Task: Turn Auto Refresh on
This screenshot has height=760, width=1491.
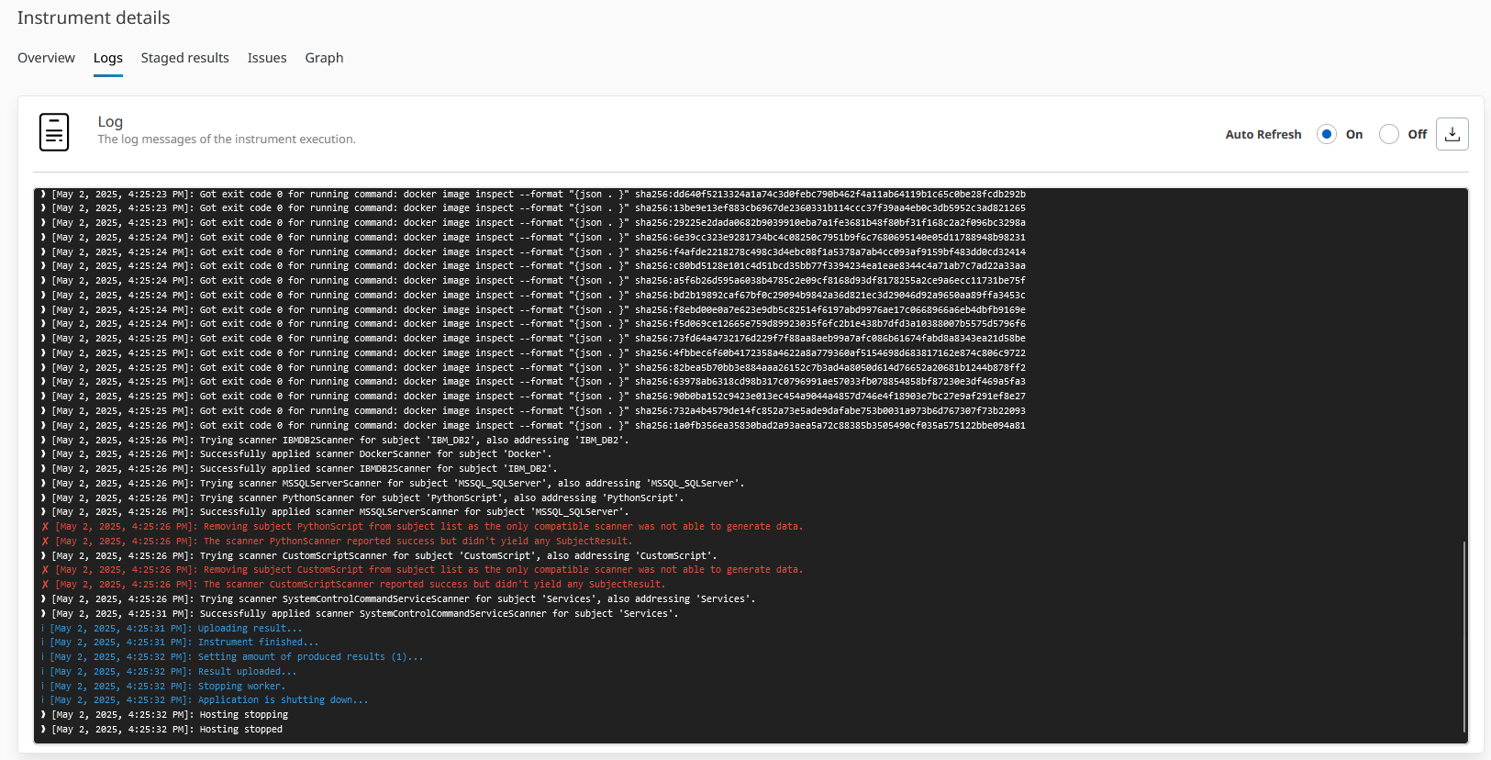Action: (1326, 134)
